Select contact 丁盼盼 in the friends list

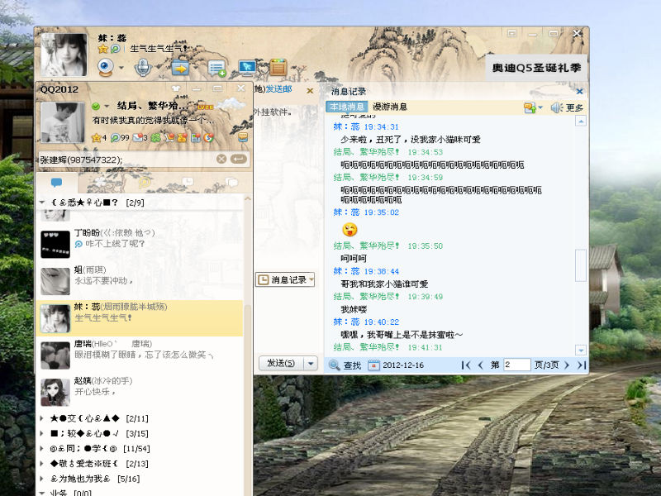(140, 244)
